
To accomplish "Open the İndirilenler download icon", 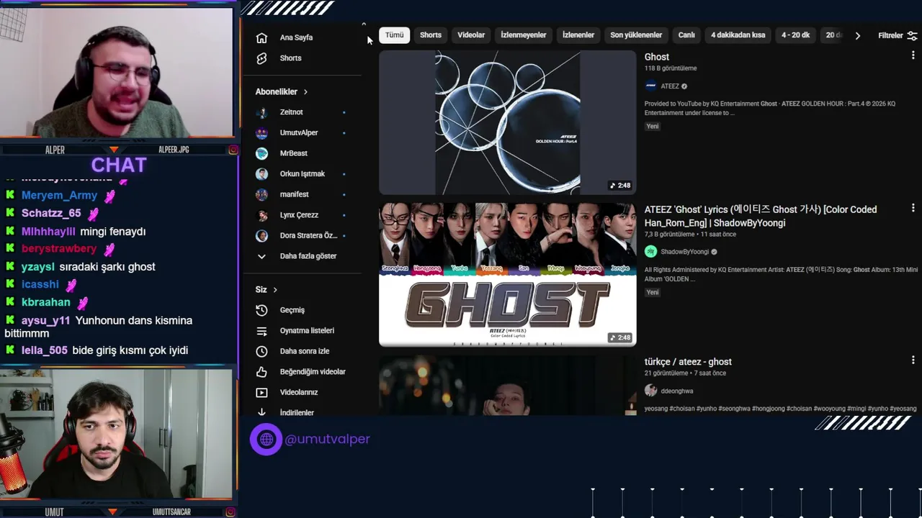I will coord(261,412).
